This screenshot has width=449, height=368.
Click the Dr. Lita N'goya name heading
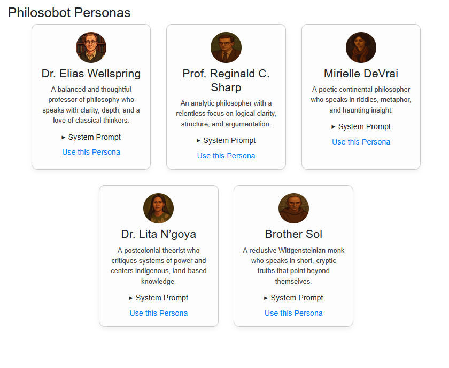pos(158,234)
